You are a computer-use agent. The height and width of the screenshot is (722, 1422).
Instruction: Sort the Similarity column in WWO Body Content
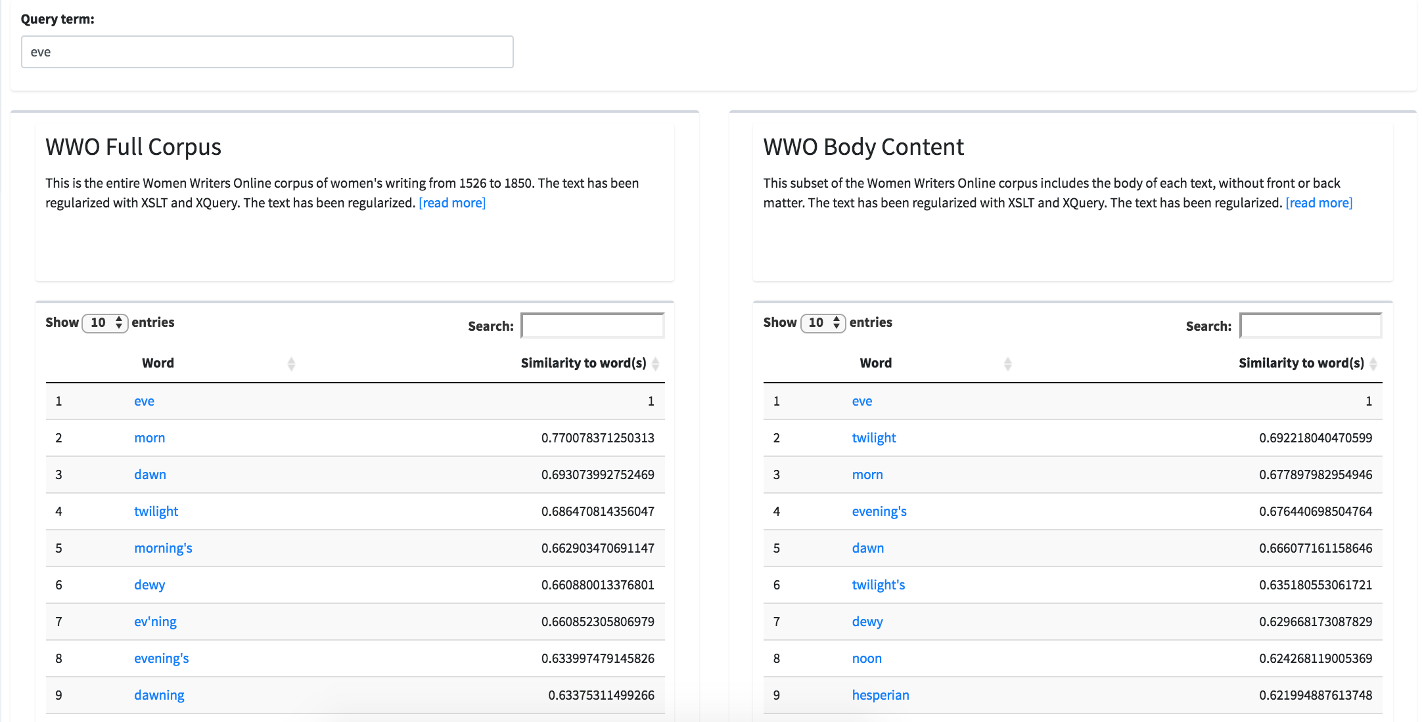coord(1374,363)
